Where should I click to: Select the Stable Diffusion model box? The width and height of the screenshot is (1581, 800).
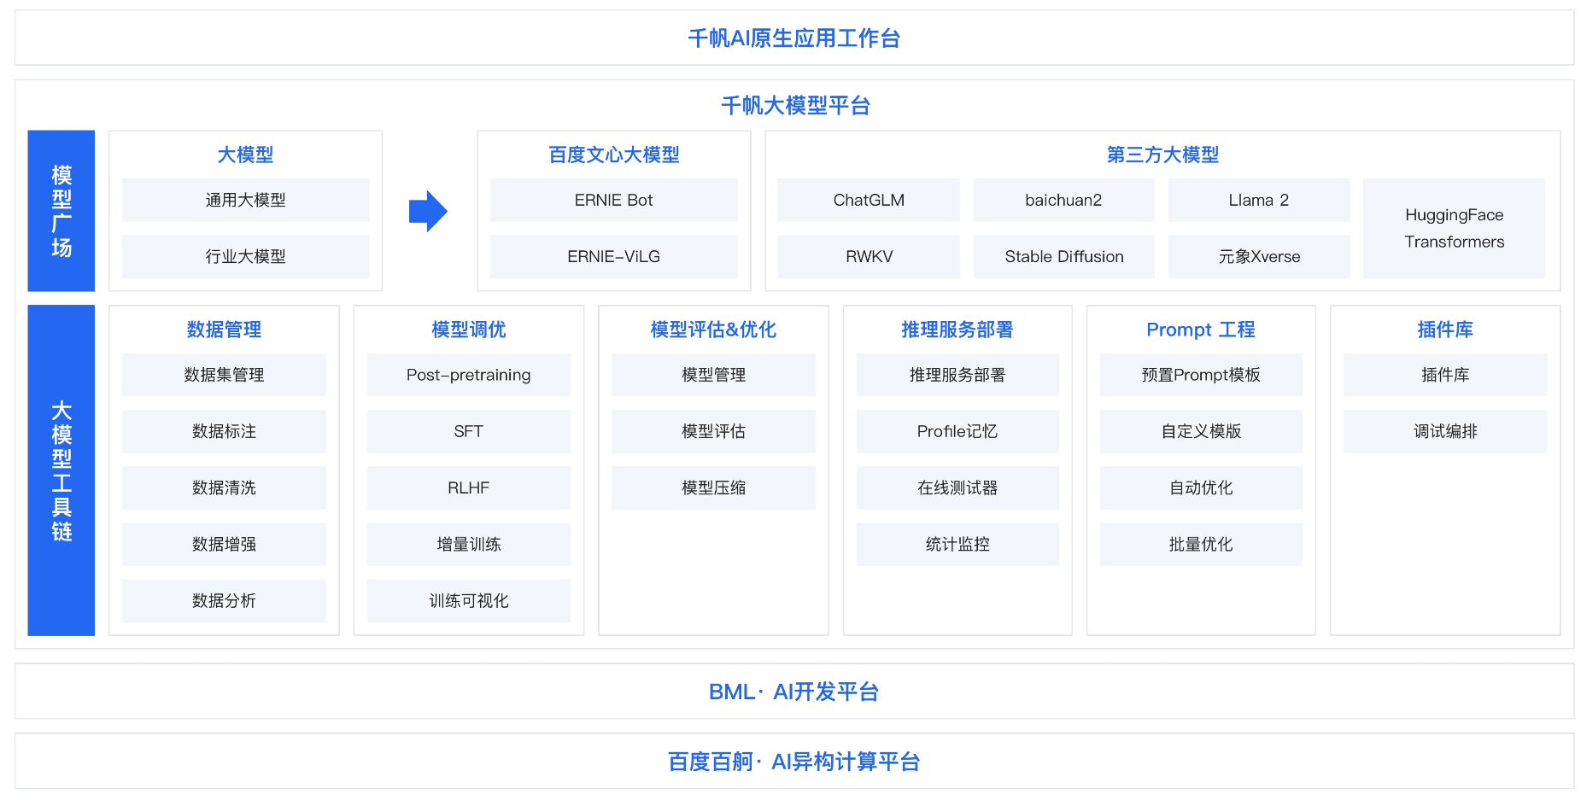pyautogui.click(x=1063, y=256)
